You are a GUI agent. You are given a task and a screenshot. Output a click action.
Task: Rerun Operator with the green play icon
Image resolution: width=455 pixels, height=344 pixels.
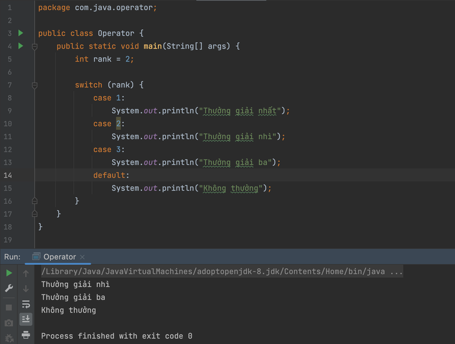pyautogui.click(x=9, y=273)
